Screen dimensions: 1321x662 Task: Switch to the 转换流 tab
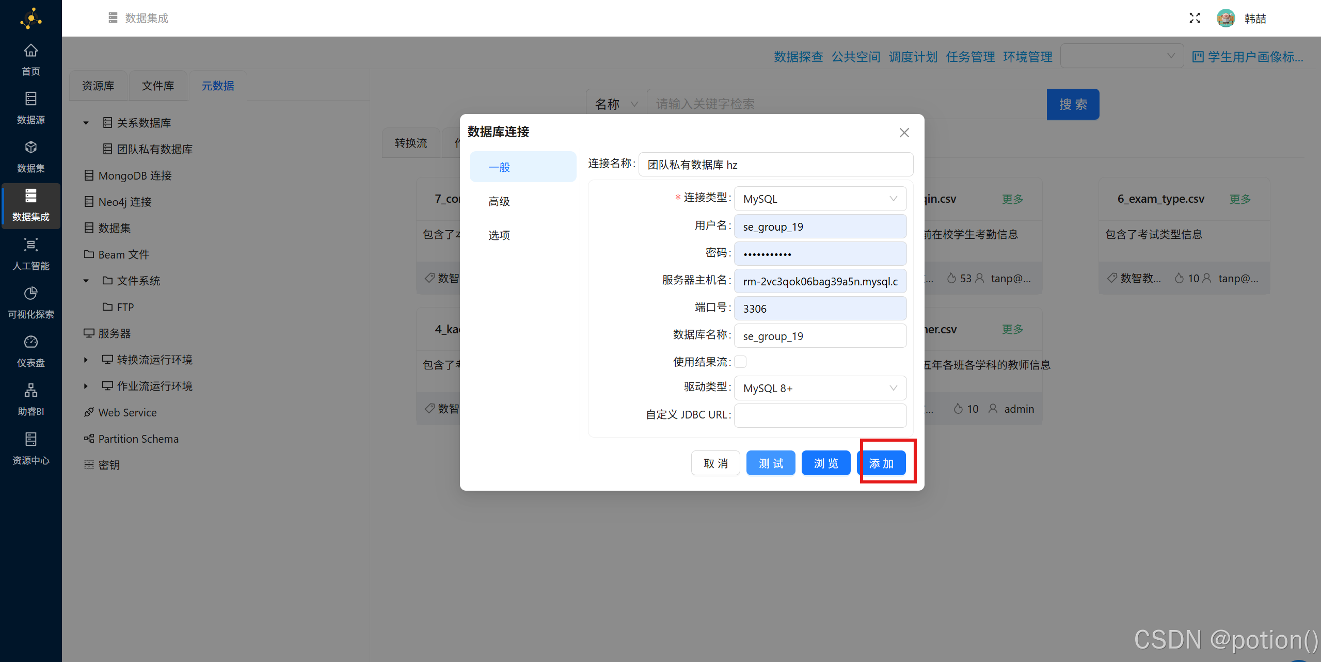pos(411,143)
